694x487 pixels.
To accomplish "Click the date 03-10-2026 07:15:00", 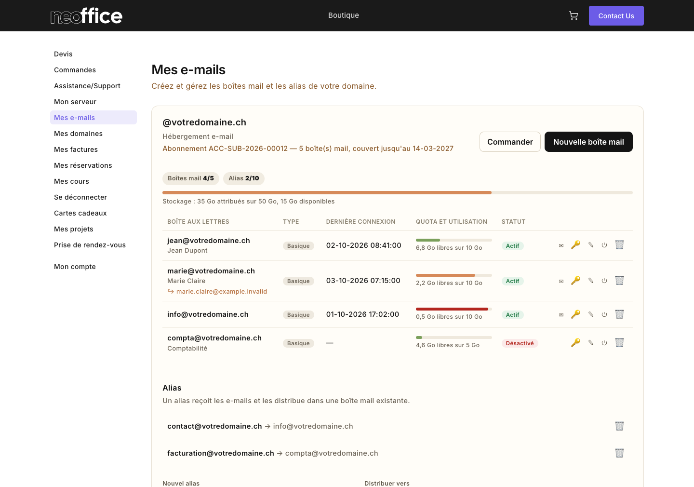I will tap(363, 281).
